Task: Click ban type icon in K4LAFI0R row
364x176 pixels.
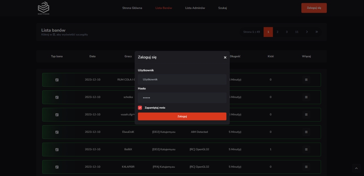Action: point(57,167)
